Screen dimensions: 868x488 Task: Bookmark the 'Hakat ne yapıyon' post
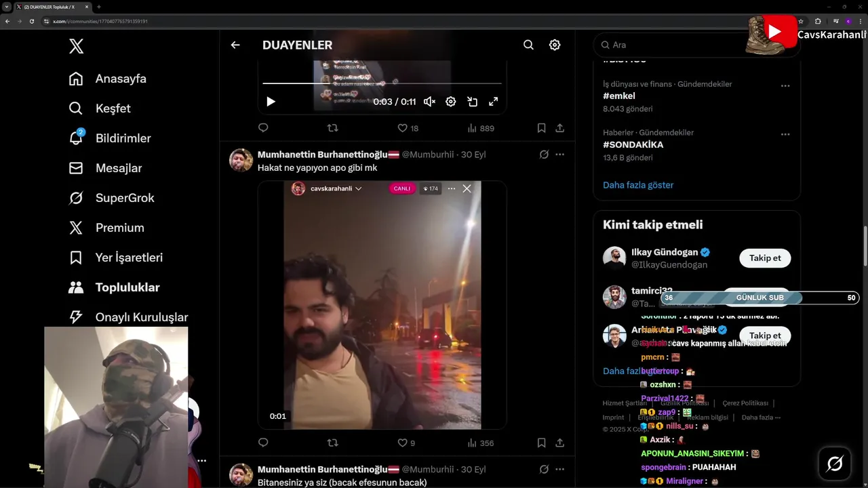coord(541,443)
